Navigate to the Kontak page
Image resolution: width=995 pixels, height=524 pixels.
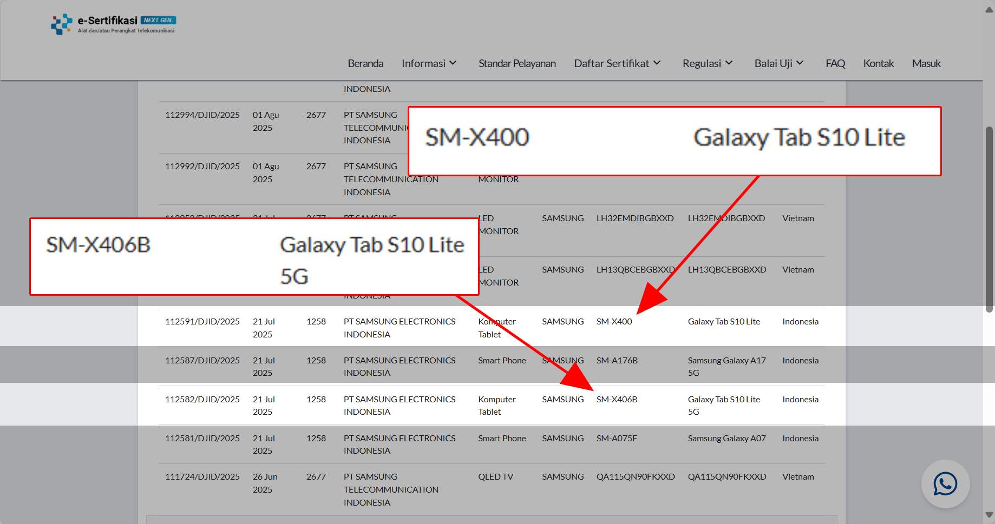pos(878,63)
